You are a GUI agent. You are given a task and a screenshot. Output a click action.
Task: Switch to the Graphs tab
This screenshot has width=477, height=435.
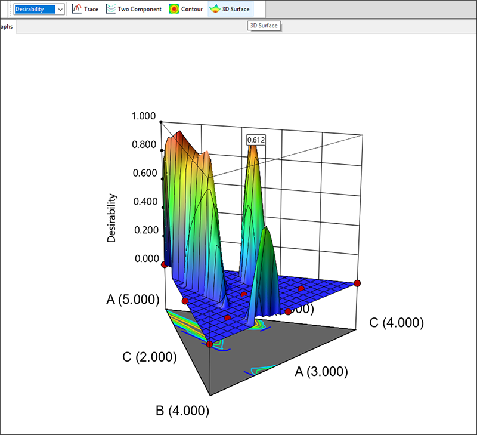click(7, 27)
